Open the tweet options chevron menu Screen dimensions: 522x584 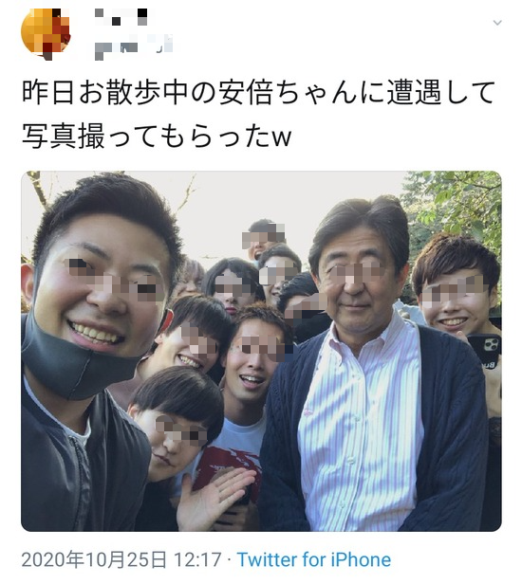497,23
